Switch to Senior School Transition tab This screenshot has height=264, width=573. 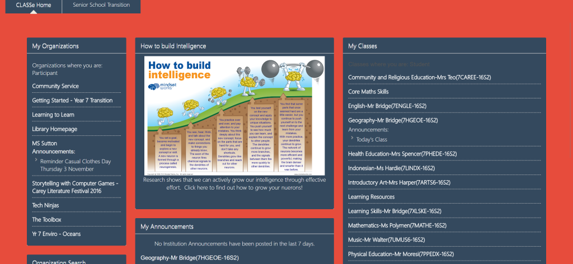[x=101, y=6]
